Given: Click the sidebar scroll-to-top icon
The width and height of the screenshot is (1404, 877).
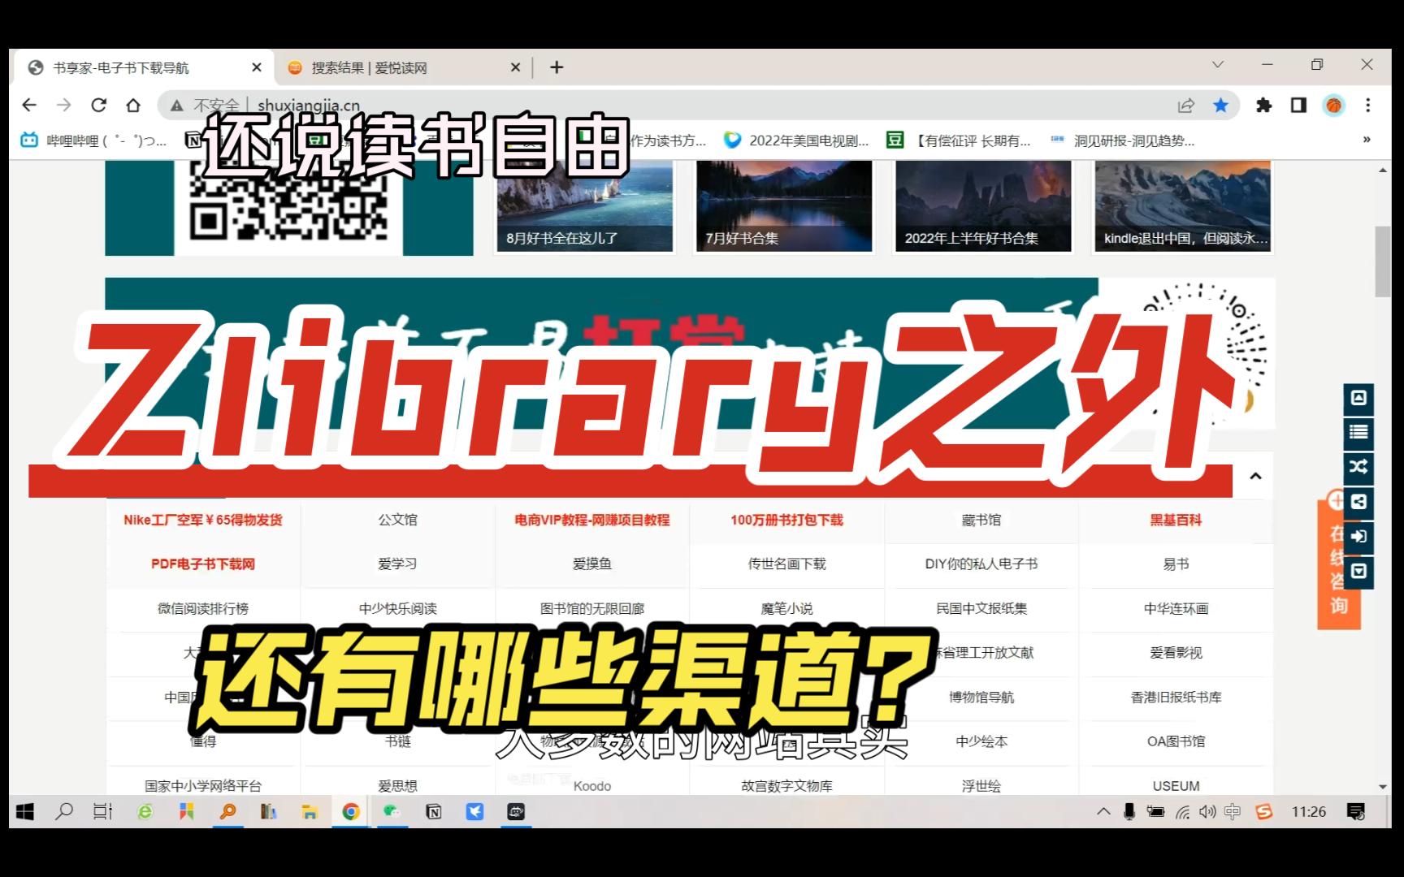Looking at the screenshot, I should [1358, 398].
